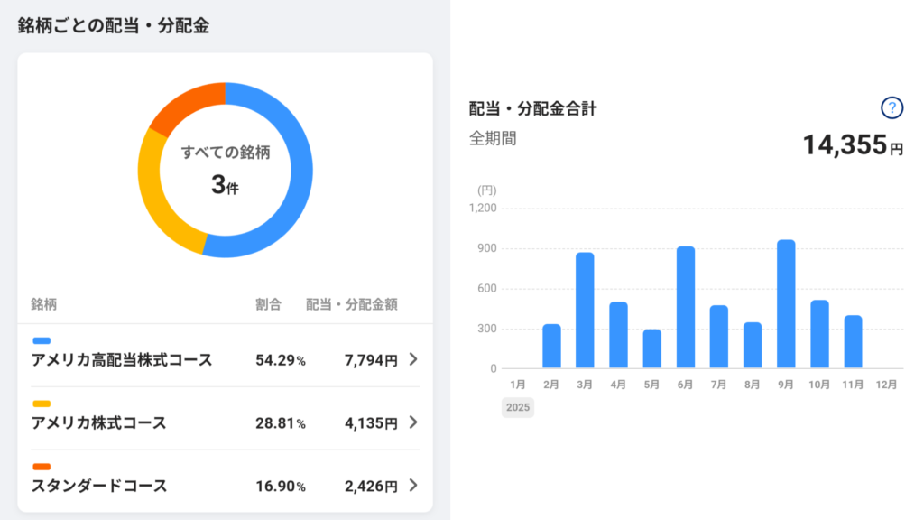
Task: Expand アメリカ高配当株式コース row chevron
Action: tap(413, 359)
